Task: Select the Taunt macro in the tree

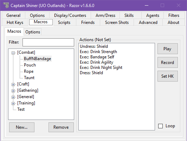Action: tap(29, 78)
